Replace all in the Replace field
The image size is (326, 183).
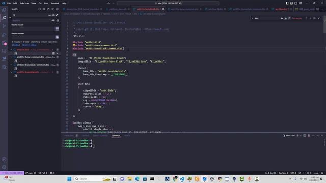click(x=58, y=21)
